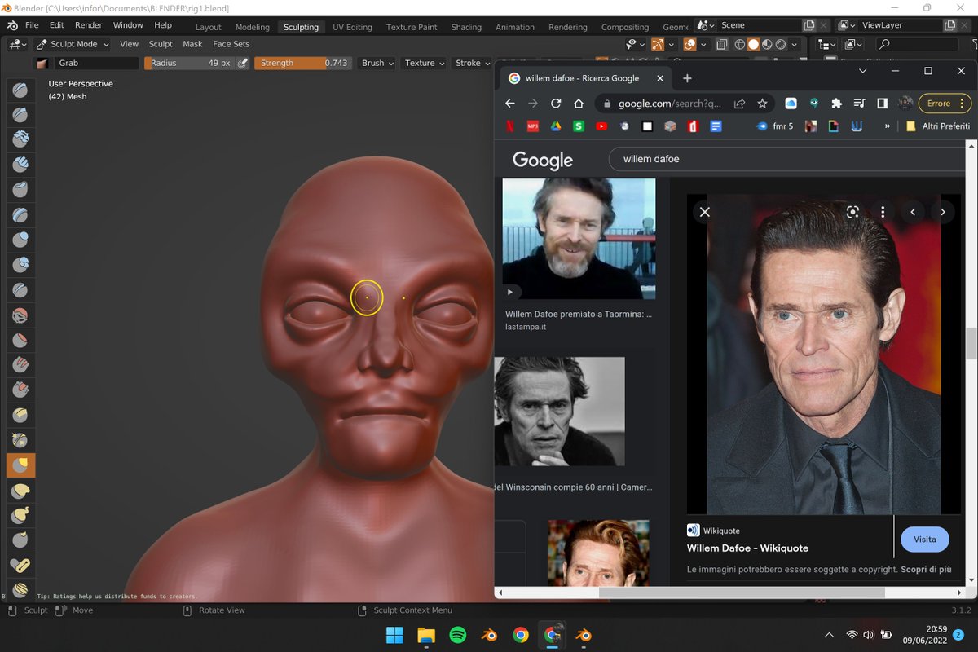Open the Render menu

[x=89, y=25]
